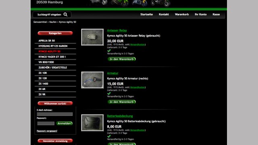The height and width of the screenshot is (145, 258).
Task: Open the Batterieabdeckung product image
Action: coord(92,122)
